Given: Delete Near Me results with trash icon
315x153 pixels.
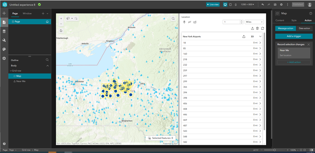Looking at the screenshot, I should pos(257,28).
